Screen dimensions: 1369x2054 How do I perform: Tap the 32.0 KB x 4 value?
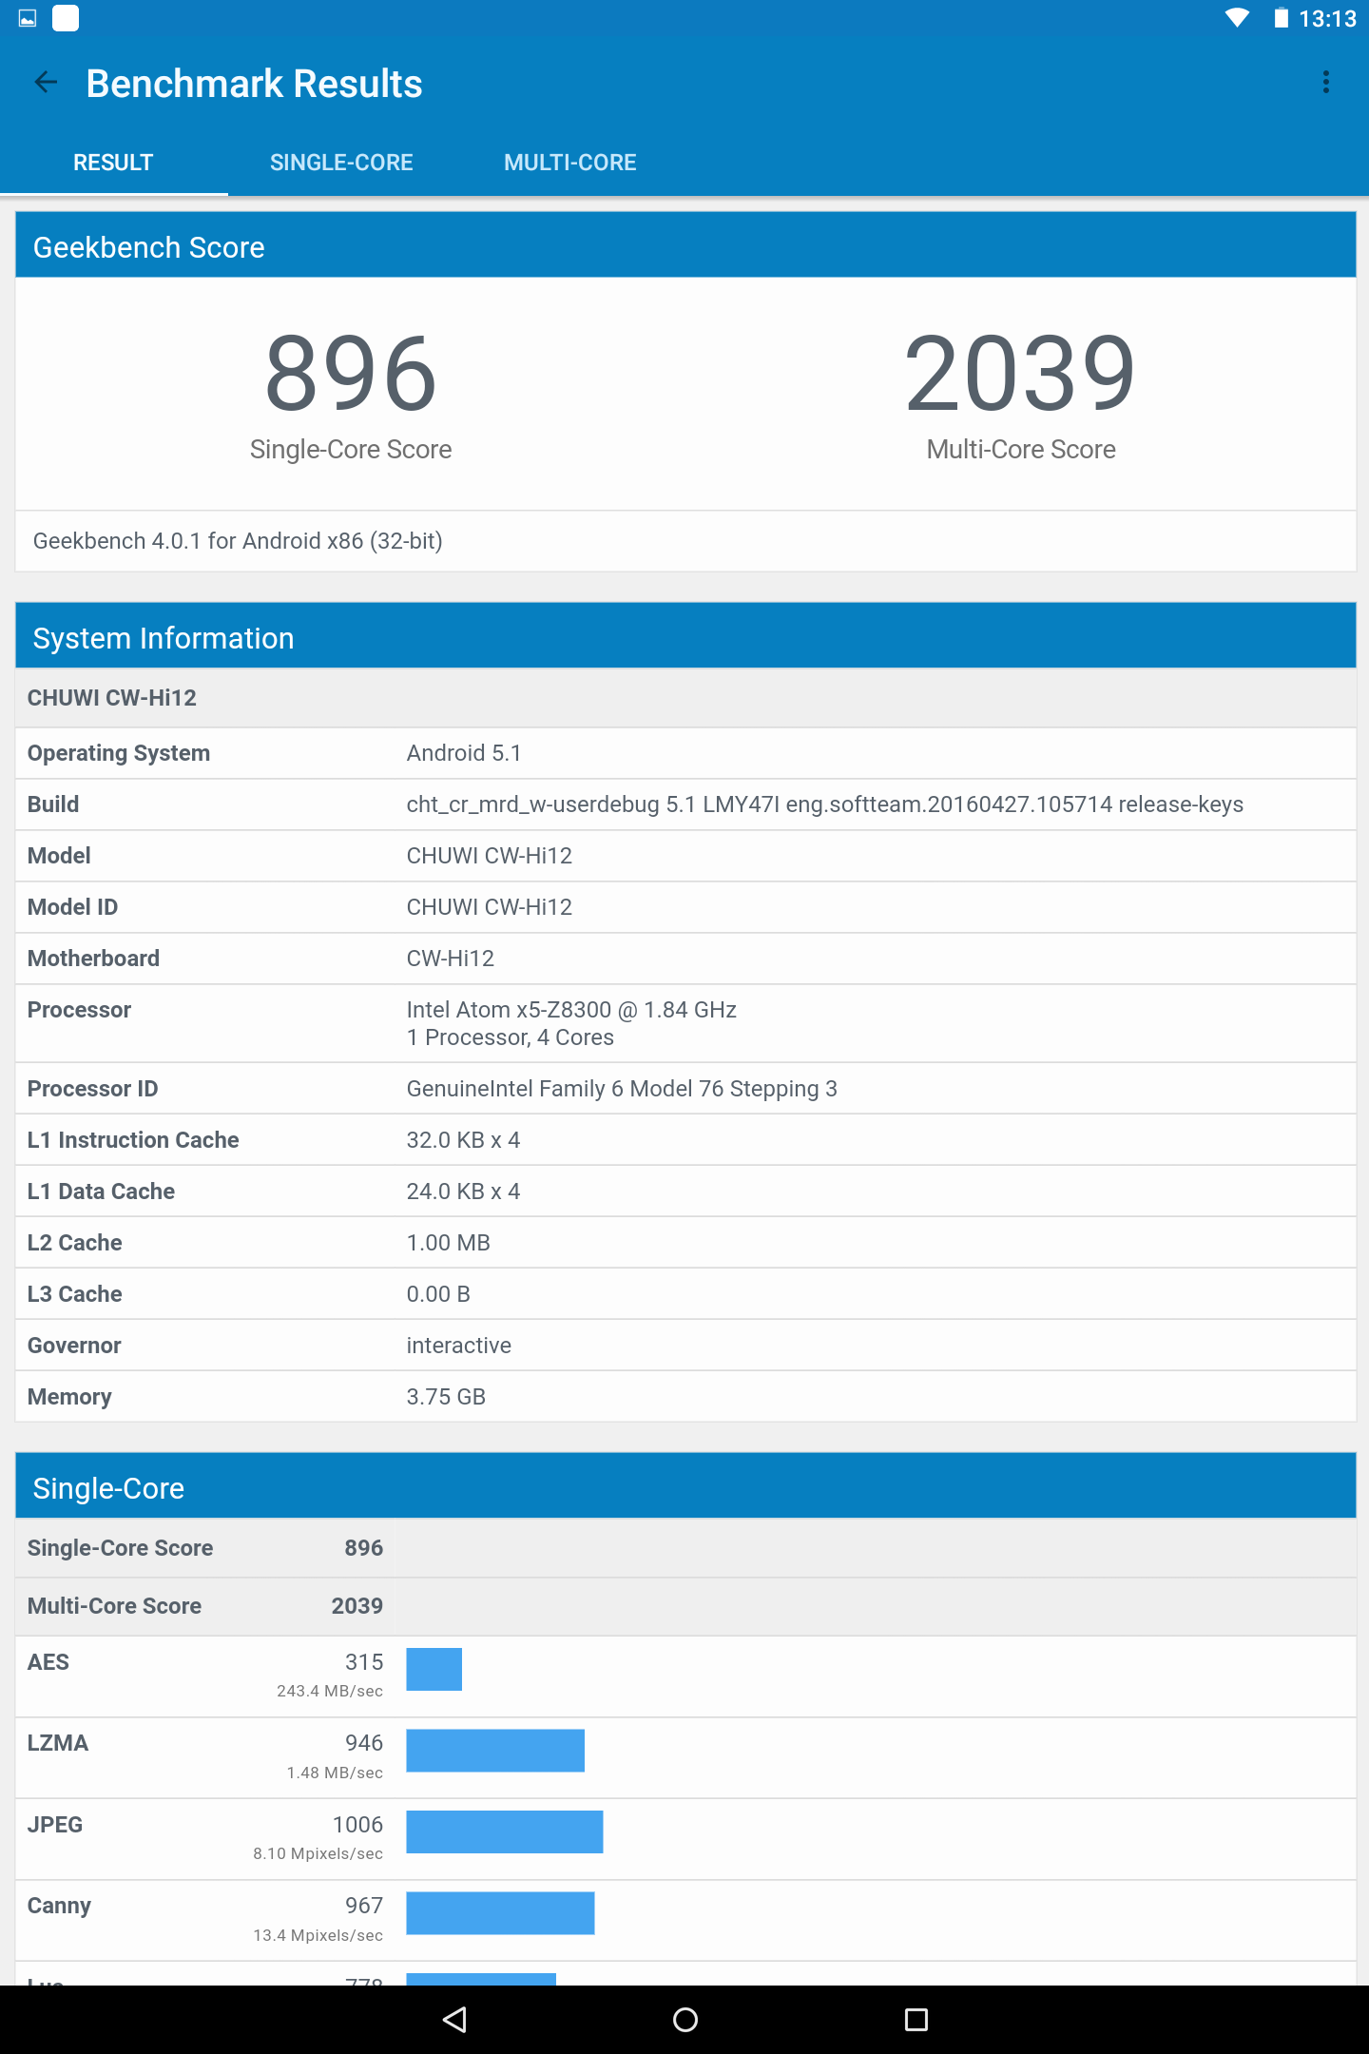point(463,1140)
